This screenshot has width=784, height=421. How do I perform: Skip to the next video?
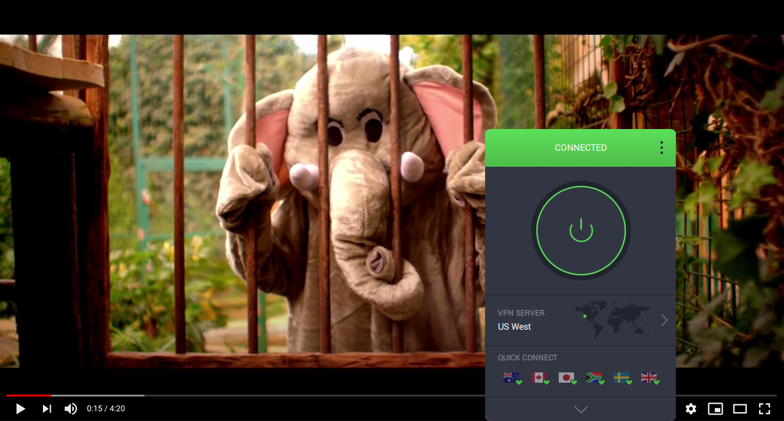(47, 409)
